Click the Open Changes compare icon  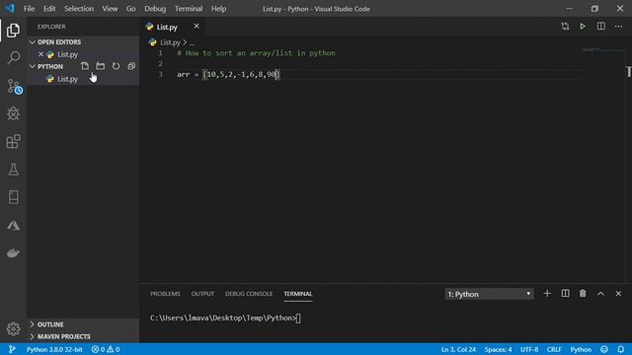tap(565, 27)
